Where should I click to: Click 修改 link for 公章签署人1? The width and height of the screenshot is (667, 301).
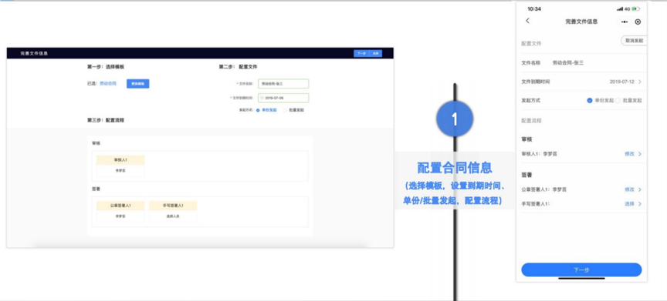coord(630,189)
